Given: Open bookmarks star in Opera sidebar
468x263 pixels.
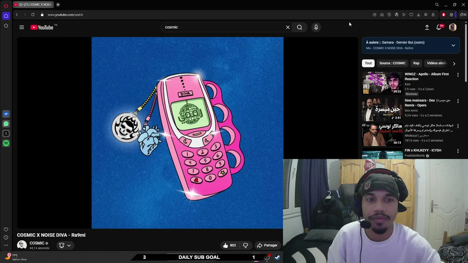Looking at the screenshot, I should [6, 26].
